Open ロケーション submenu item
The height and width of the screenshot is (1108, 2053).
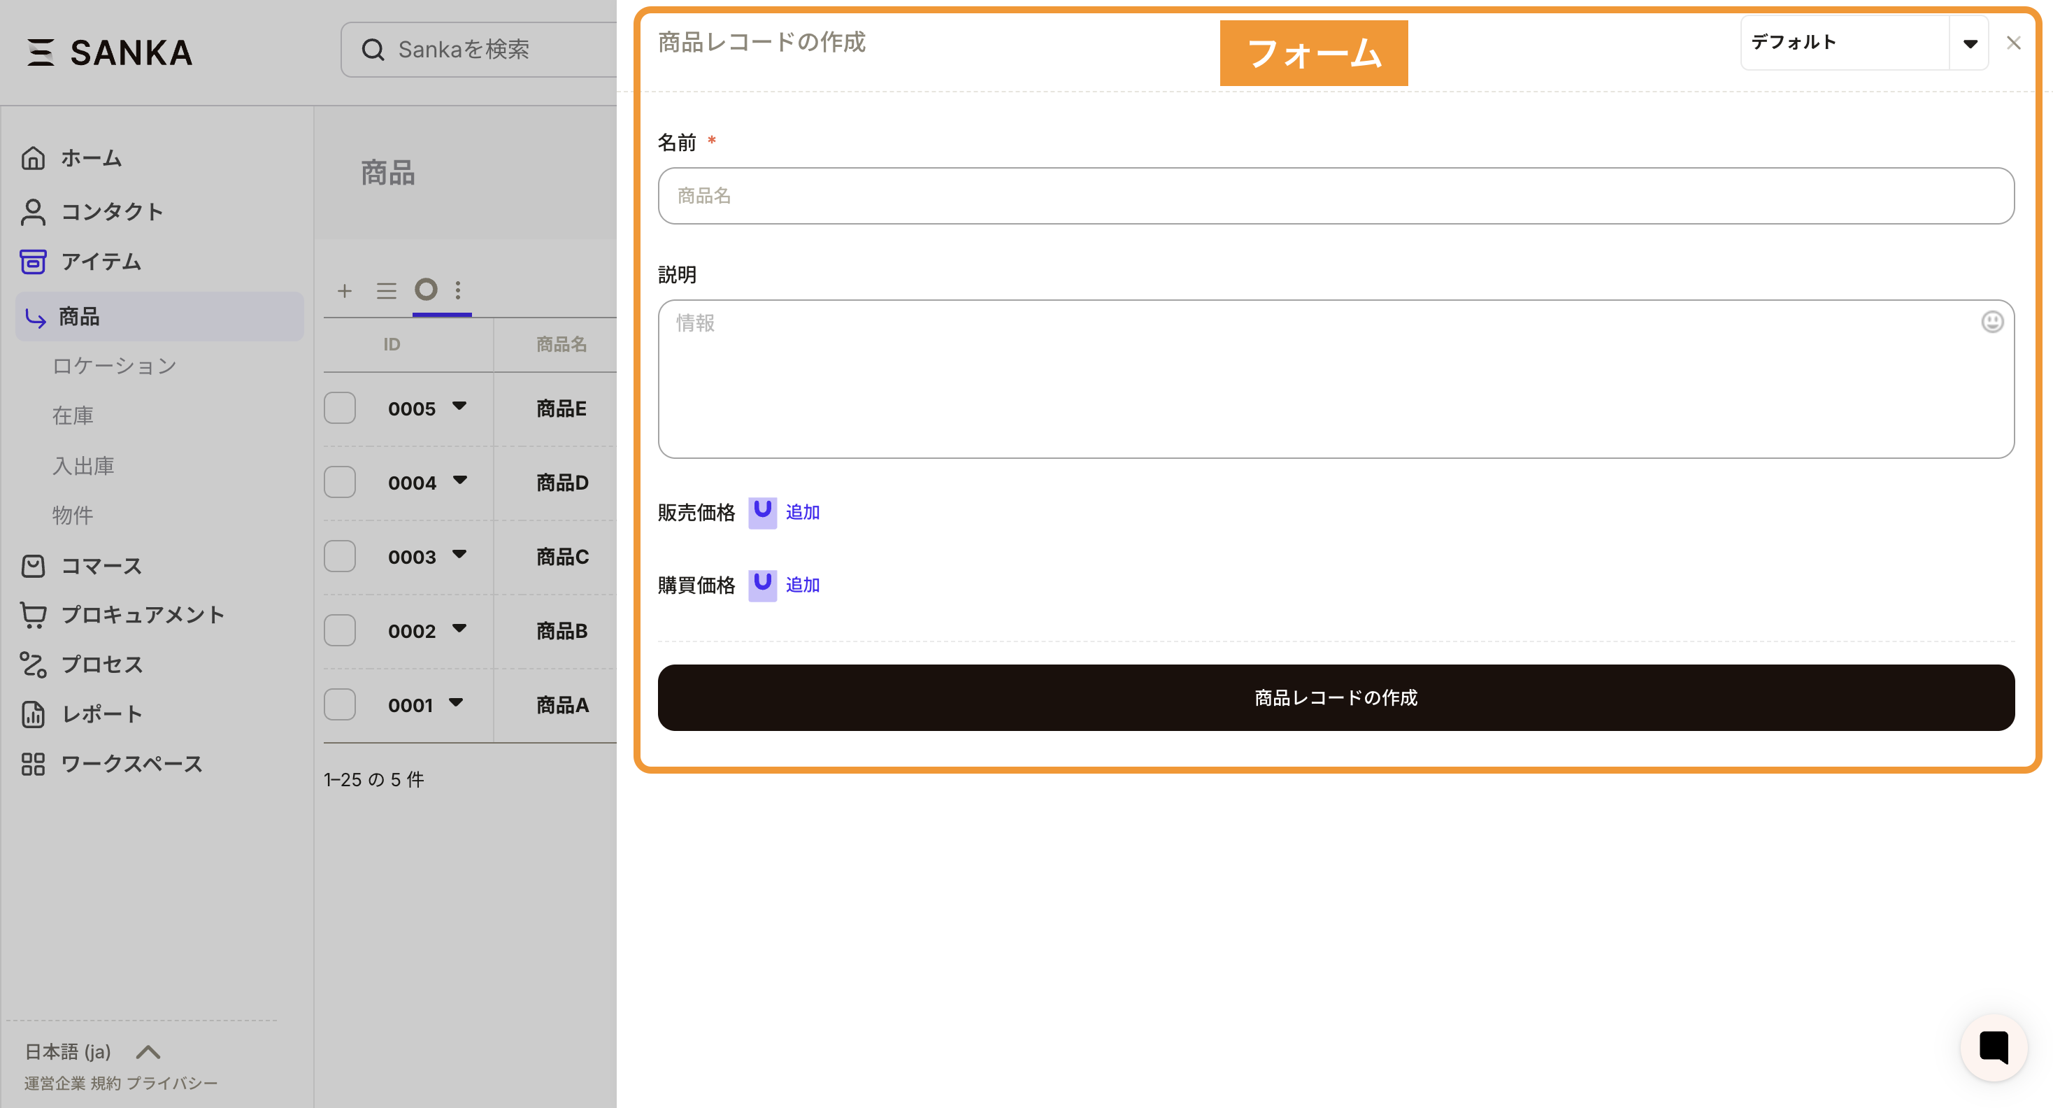pos(114,366)
